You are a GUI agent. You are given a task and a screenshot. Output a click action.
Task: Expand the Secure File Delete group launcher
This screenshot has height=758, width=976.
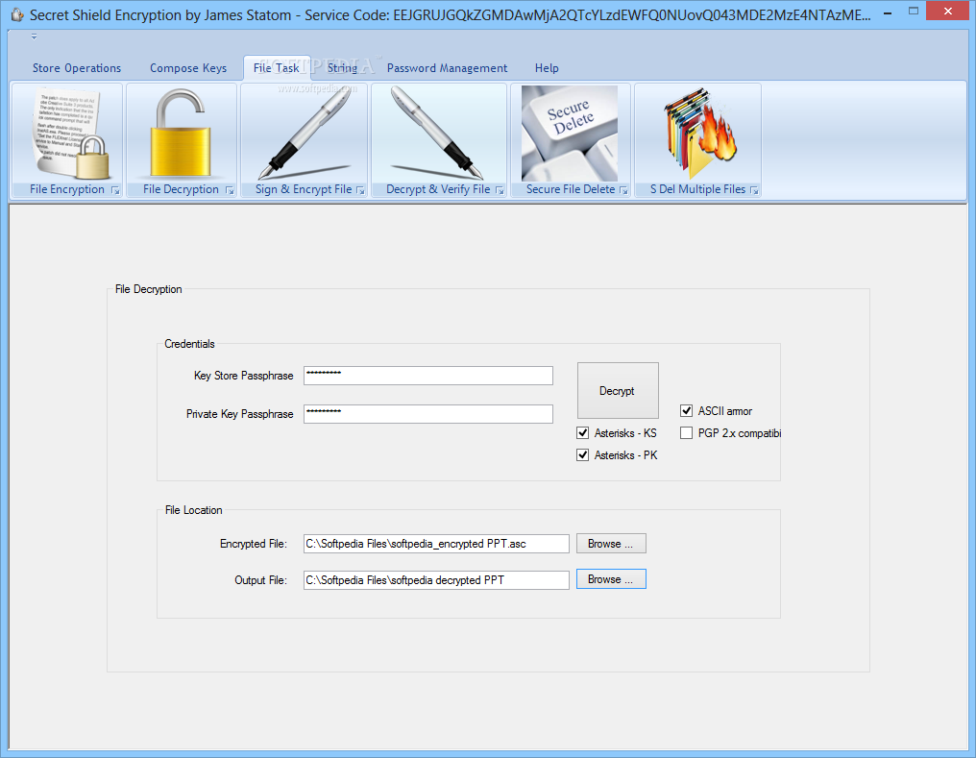click(623, 190)
